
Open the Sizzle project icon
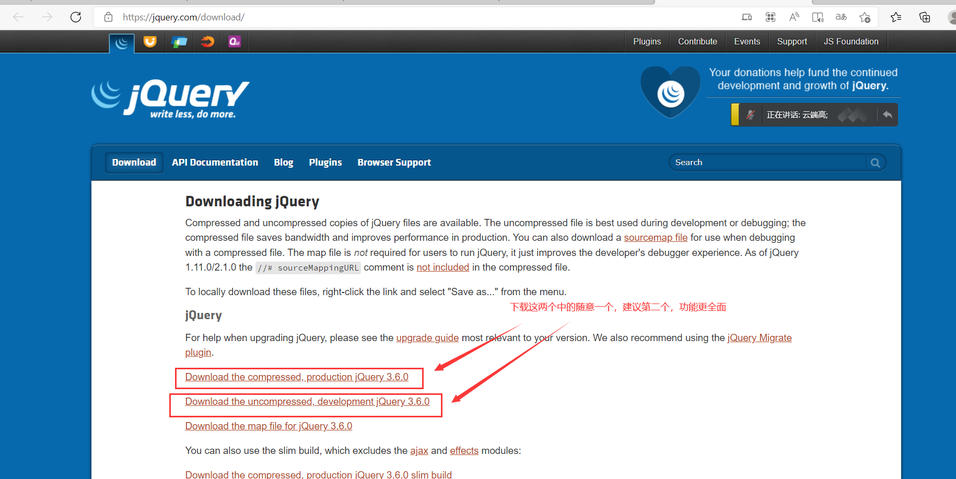pyautogui.click(x=207, y=41)
